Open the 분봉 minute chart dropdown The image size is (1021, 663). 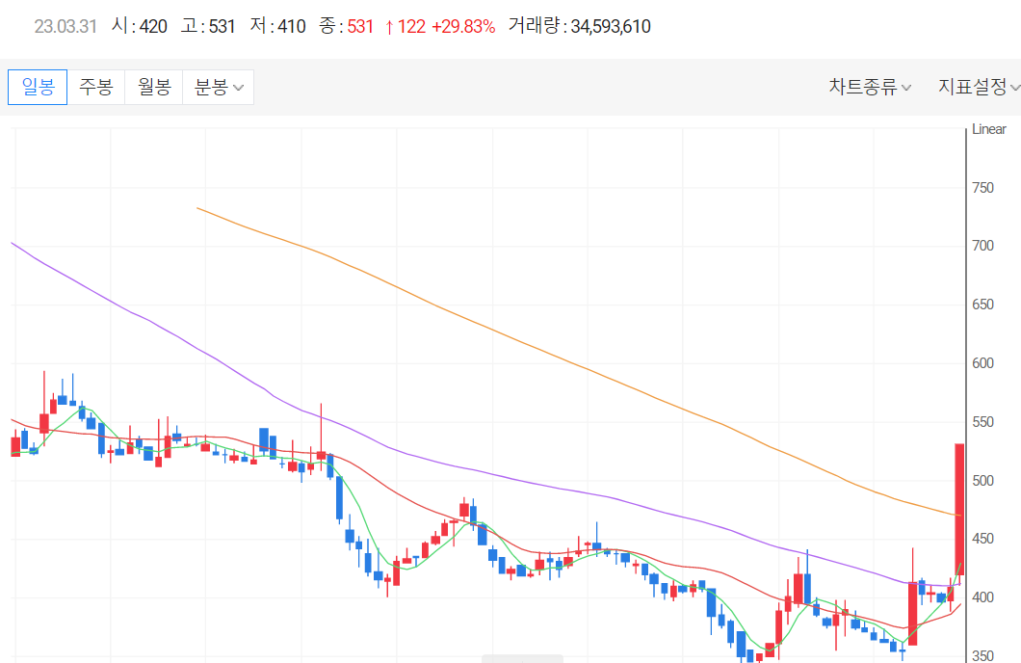click(x=218, y=87)
